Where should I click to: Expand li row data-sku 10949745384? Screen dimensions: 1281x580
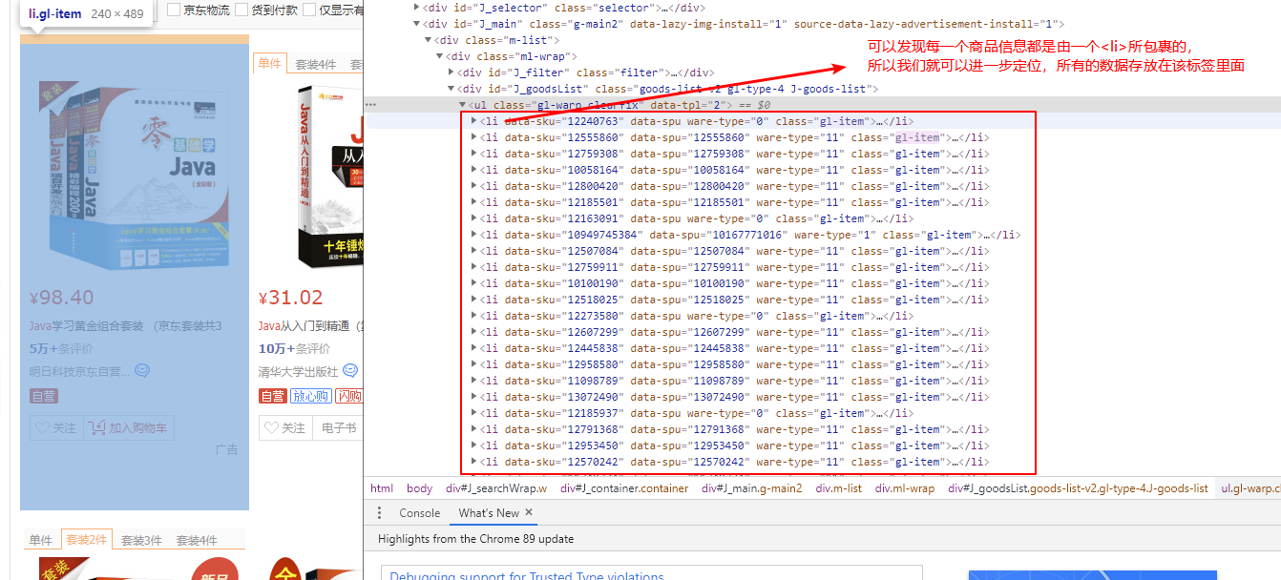475,235
